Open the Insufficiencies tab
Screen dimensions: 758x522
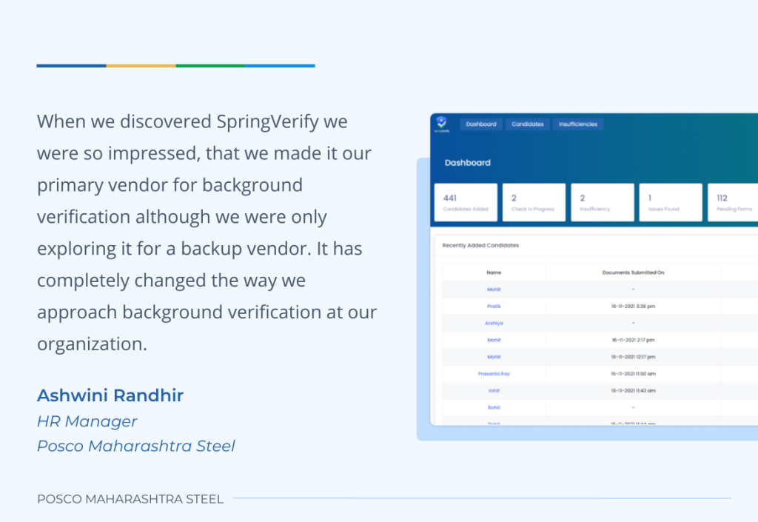coord(578,124)
